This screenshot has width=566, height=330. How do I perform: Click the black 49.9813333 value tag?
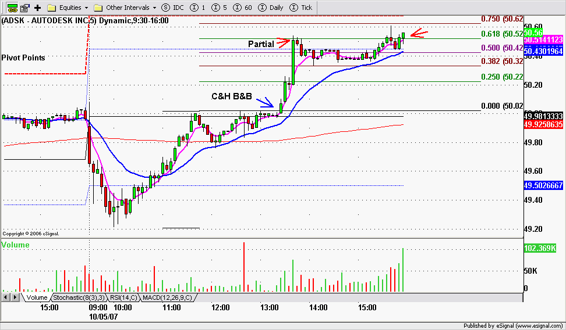pos(543,116)
